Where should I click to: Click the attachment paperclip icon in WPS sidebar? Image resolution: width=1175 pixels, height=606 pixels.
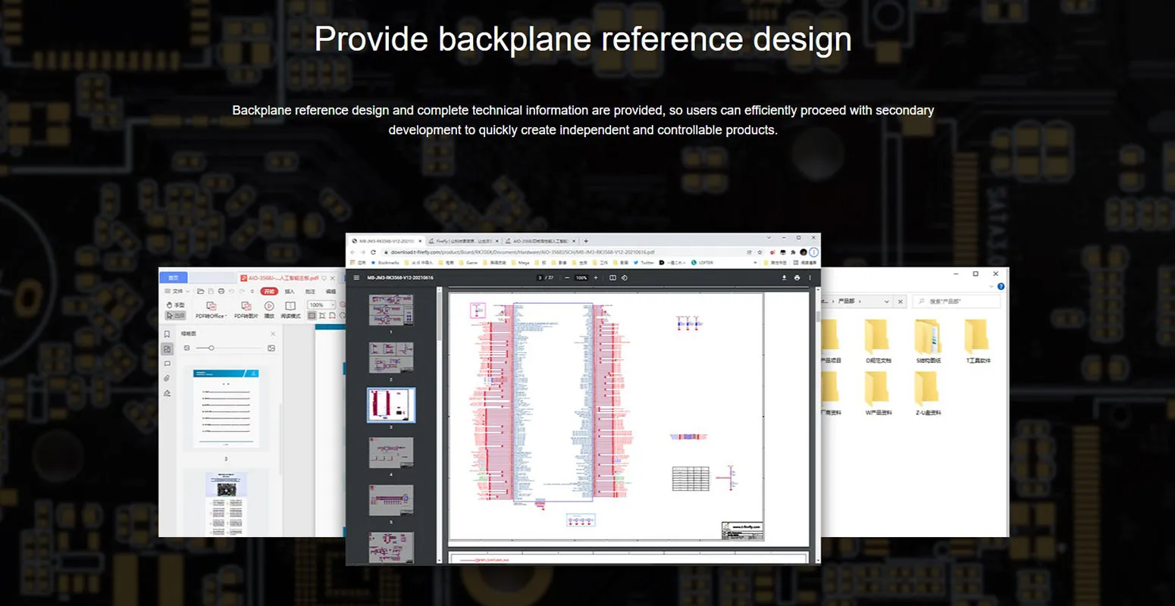coord(167,378)
